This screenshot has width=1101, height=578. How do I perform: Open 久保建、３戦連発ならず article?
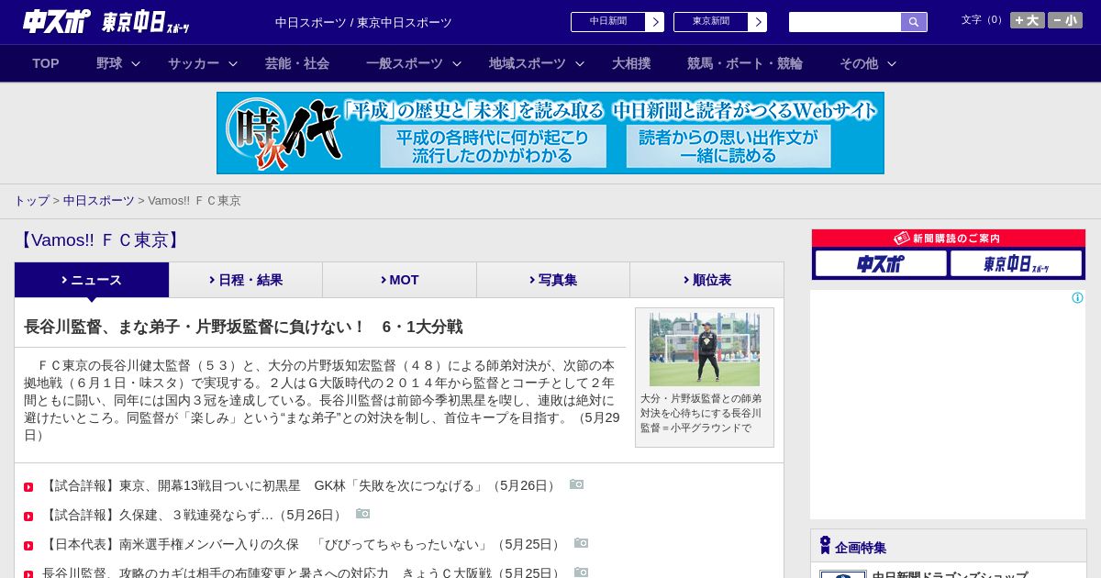click(194, 515)
